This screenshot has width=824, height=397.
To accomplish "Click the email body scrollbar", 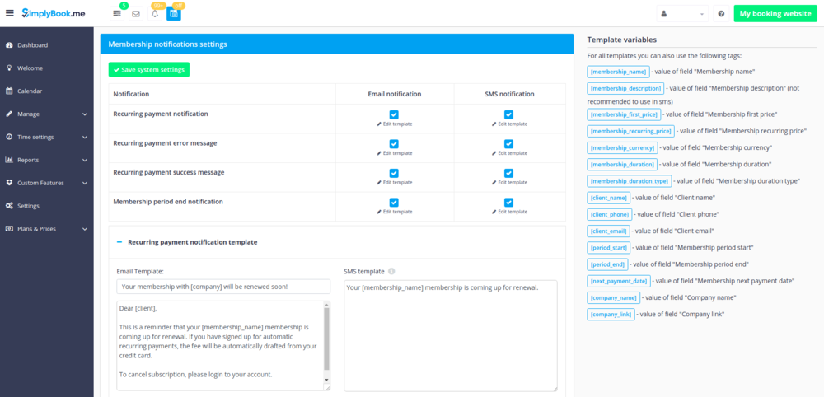I will tap(326, 344).
